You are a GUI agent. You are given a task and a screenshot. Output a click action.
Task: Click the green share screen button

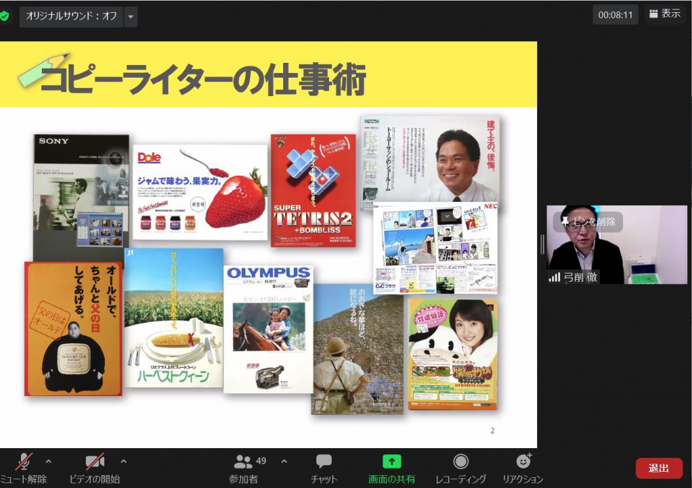(x=391, y=468)
